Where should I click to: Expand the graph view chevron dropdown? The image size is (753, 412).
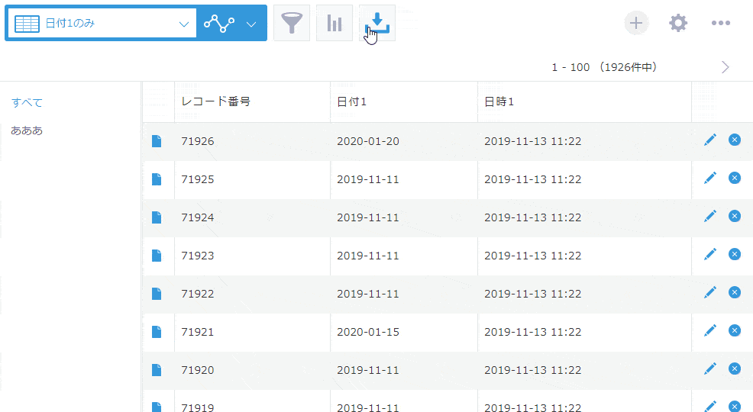coord(251,24)
